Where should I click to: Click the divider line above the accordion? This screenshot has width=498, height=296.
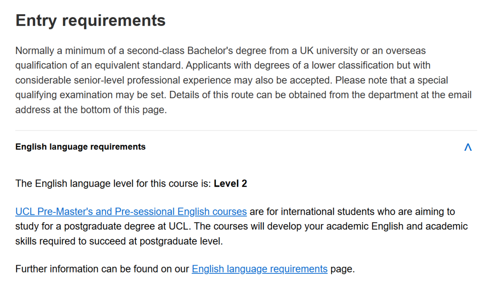[x=246, y=130]
